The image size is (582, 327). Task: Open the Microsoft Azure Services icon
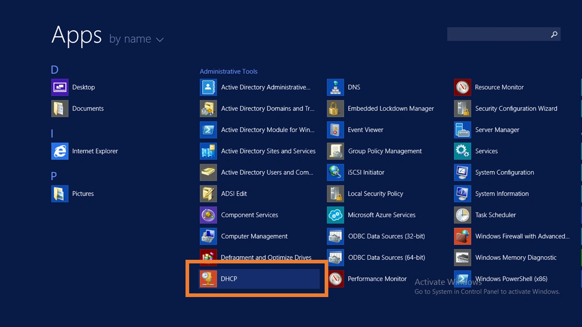click(x=336, y=215)
